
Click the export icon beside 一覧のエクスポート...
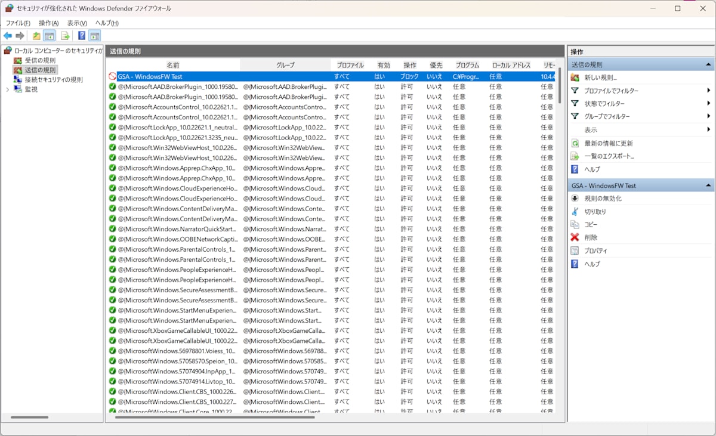(575, 156)
